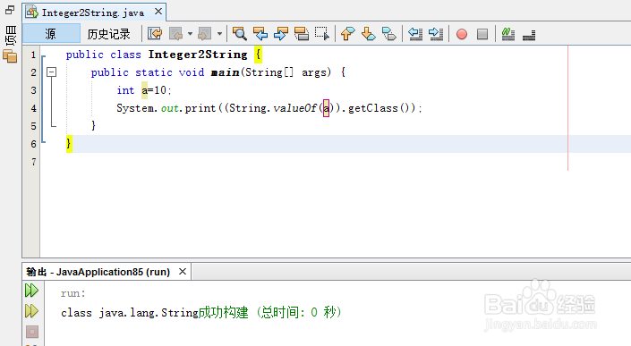Click the Uncomment lines icon
The height and width of the screenshot is (346, 631).
(x=529, y=35)
